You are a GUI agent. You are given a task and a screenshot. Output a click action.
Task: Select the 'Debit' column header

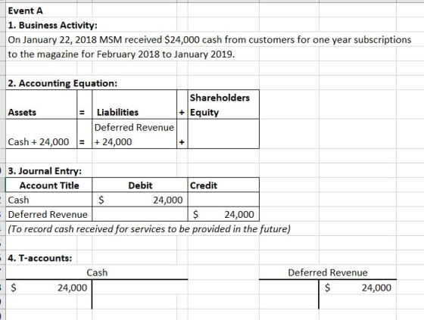tap(140, 185)
